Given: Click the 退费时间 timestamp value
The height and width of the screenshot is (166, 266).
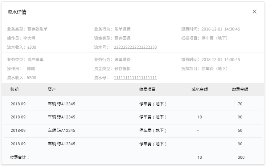Looking at the screenshot, I should tap(221, 29).
